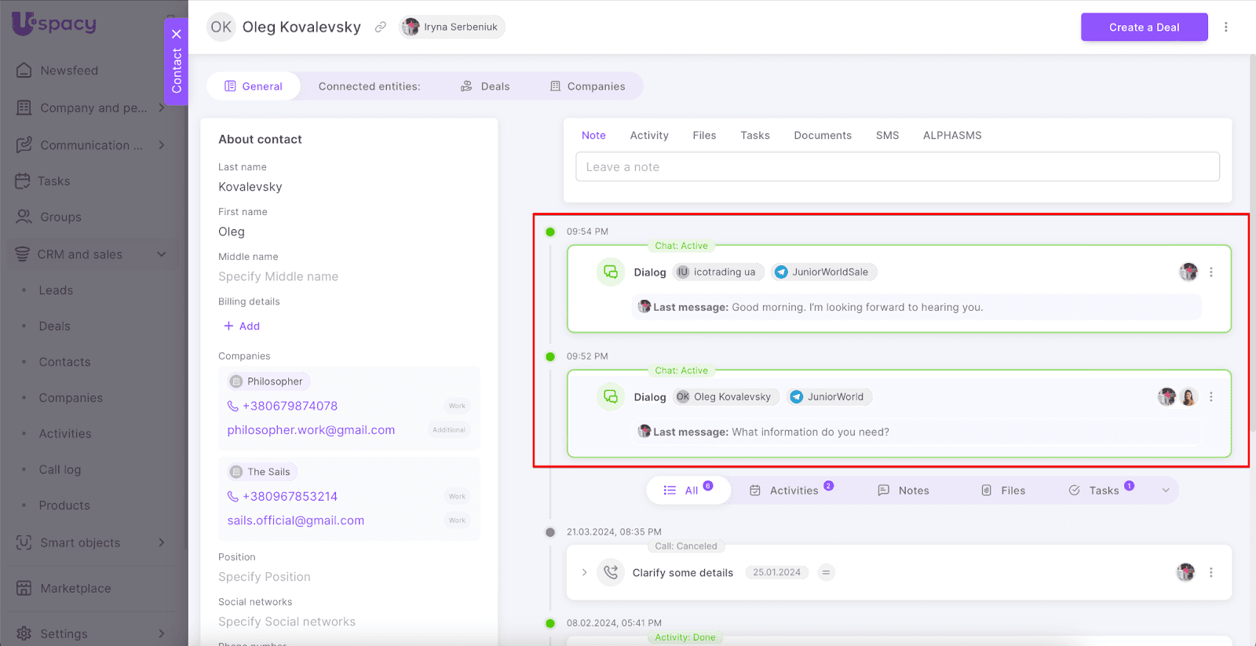1256x646 pixels.
Task: Switch to the Activity tab
Action: tap(648, 136)
